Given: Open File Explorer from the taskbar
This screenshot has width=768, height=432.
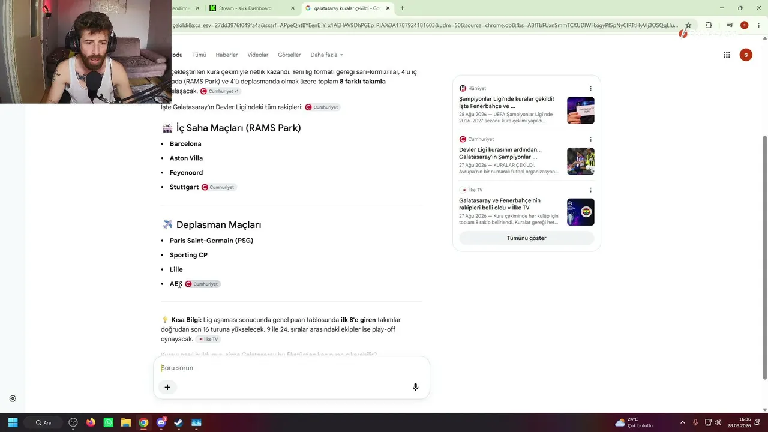Looking at the screenshot, I should (126, 422).
